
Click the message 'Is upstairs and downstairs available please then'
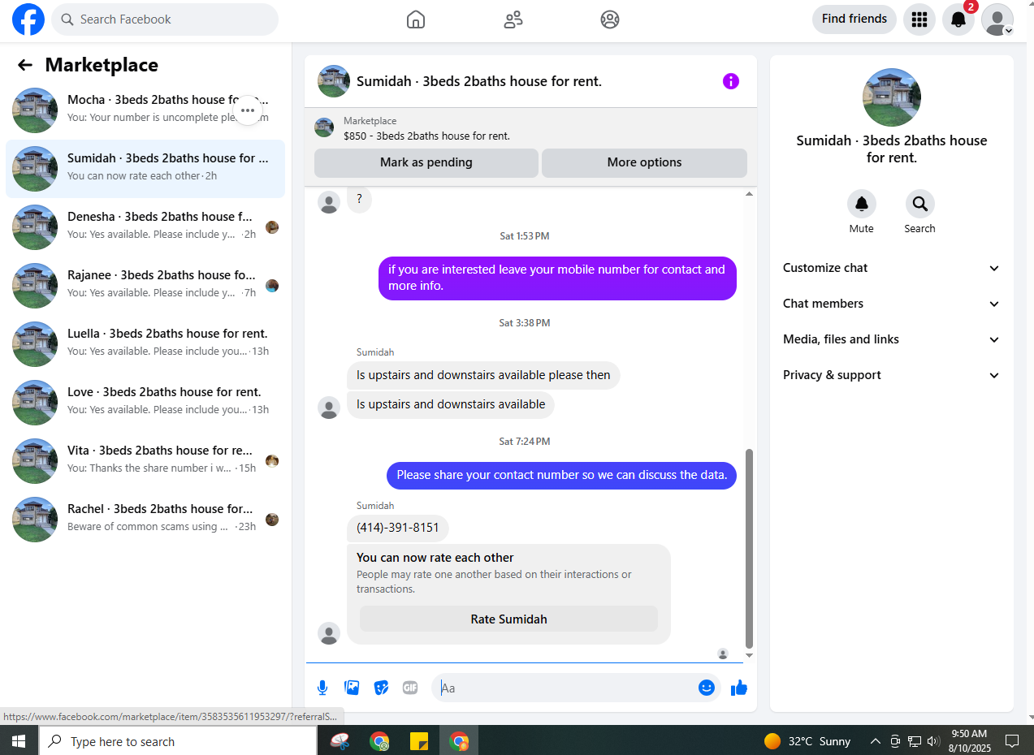click(483, 375)
